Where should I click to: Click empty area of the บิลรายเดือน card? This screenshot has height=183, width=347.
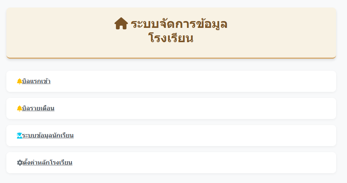pyautogui.click(x=195, y=108)
